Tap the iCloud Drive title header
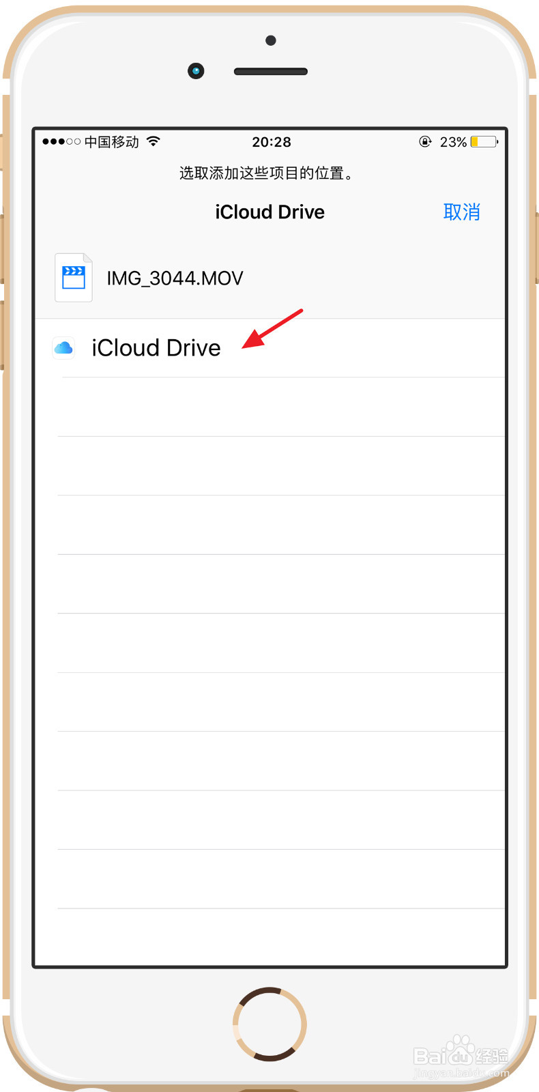 pyautogui.click(x=270, y=212)
